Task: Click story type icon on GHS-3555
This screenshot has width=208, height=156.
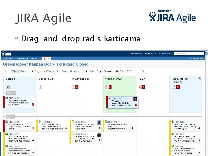Action: tap(73, 122)
